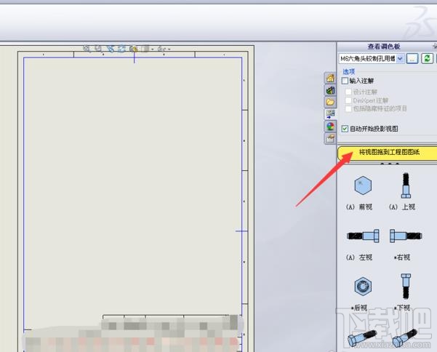Click the Display Style toolbar icon
Image resolution: width=437 pixels, height=352 pixels.
pyautogui.click(x=145, y=49)
